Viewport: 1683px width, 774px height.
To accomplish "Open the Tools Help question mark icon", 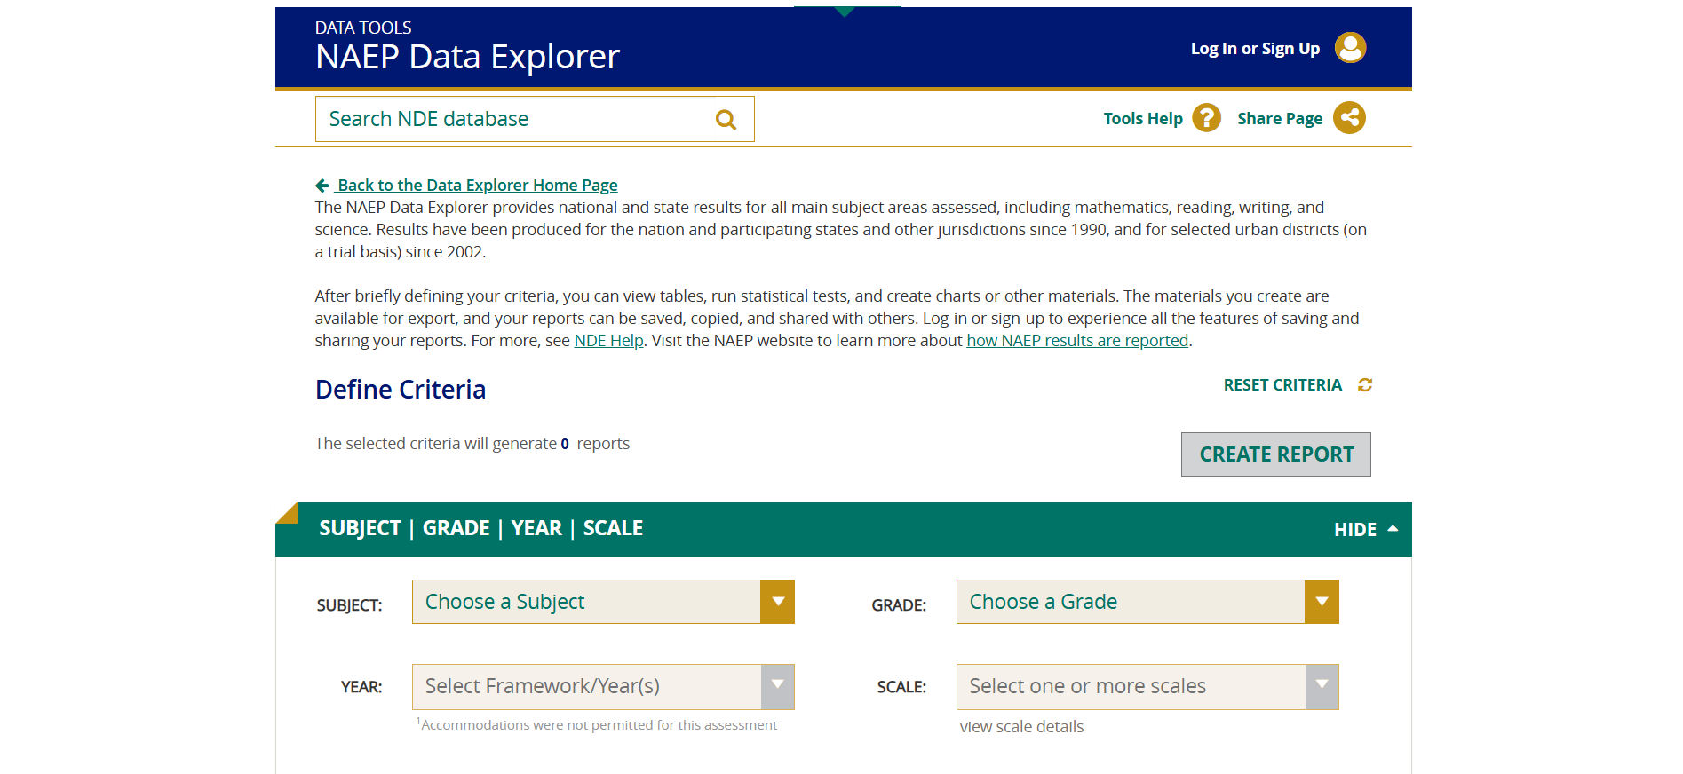I will (x=1206, y=118).
